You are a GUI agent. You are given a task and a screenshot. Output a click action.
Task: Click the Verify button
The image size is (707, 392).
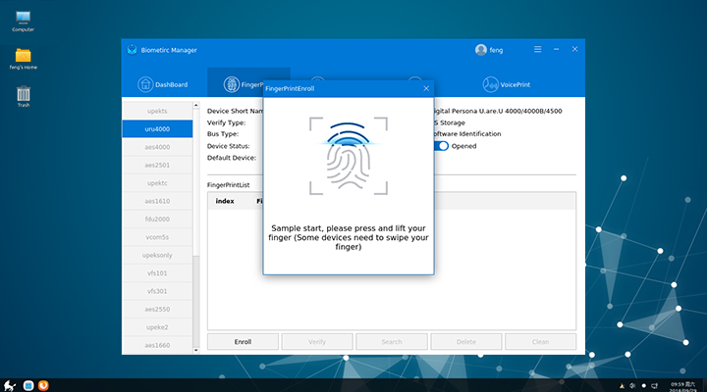coord(317,342)
